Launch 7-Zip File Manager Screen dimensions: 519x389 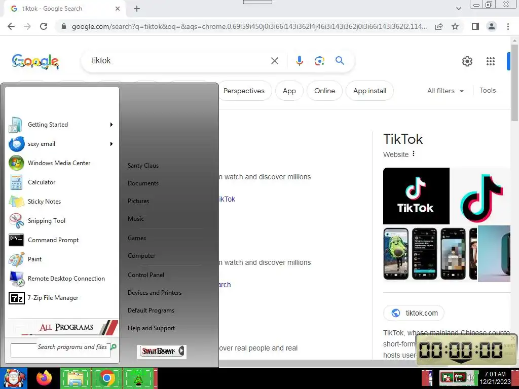tap(61, 298)
